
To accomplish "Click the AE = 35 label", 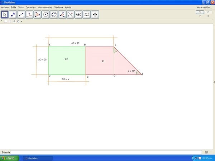I will pos(75,43).
